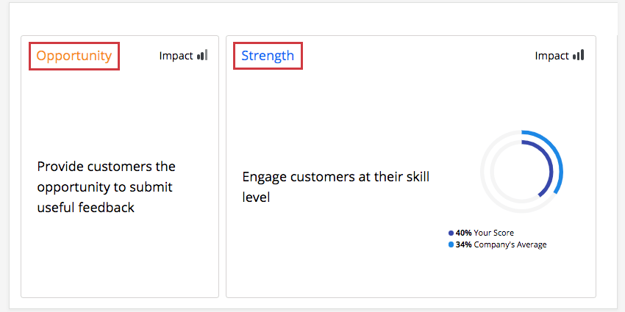Click the orange Opportunity heading
Screen dimensions: 625x312
74,56
